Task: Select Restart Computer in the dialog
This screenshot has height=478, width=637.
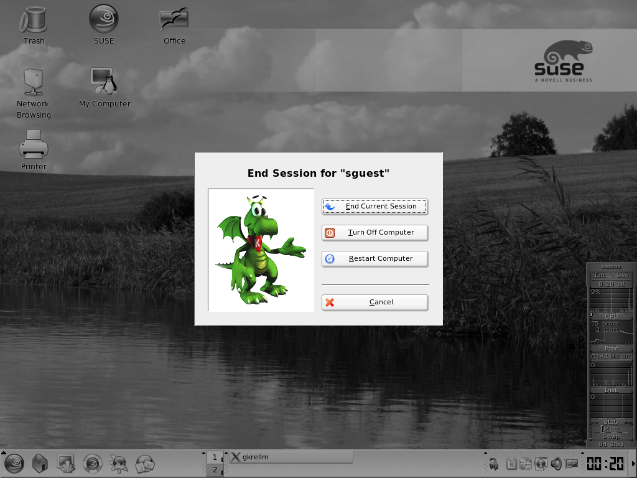Action: pyautogui.click(x=374, y=258)
